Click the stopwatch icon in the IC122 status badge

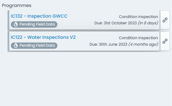coord(16,45)
